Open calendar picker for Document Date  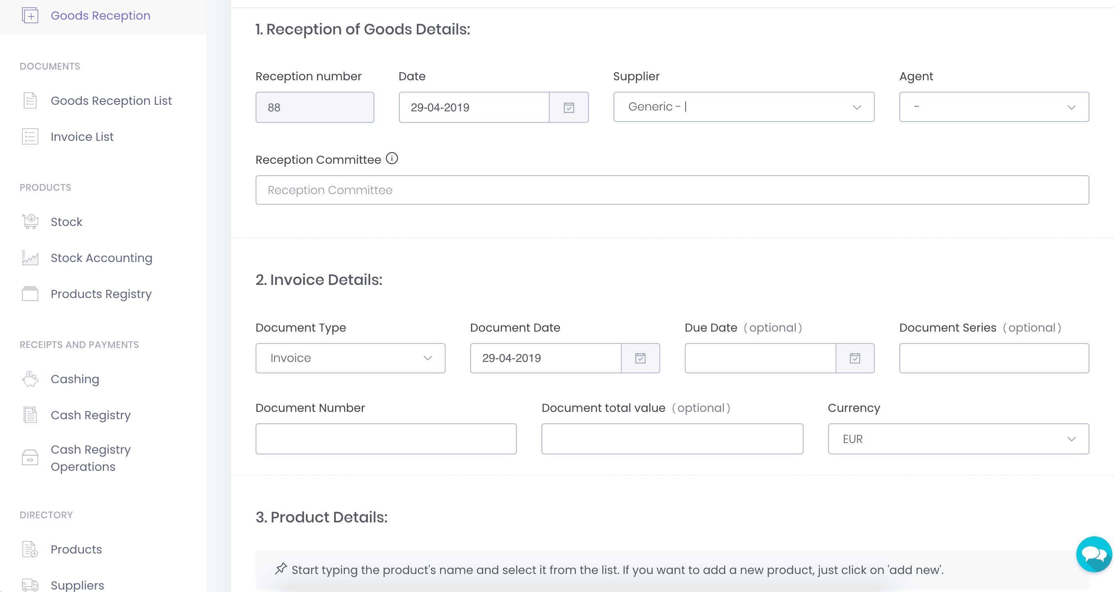pyautogui.click(x=640, y=358)
